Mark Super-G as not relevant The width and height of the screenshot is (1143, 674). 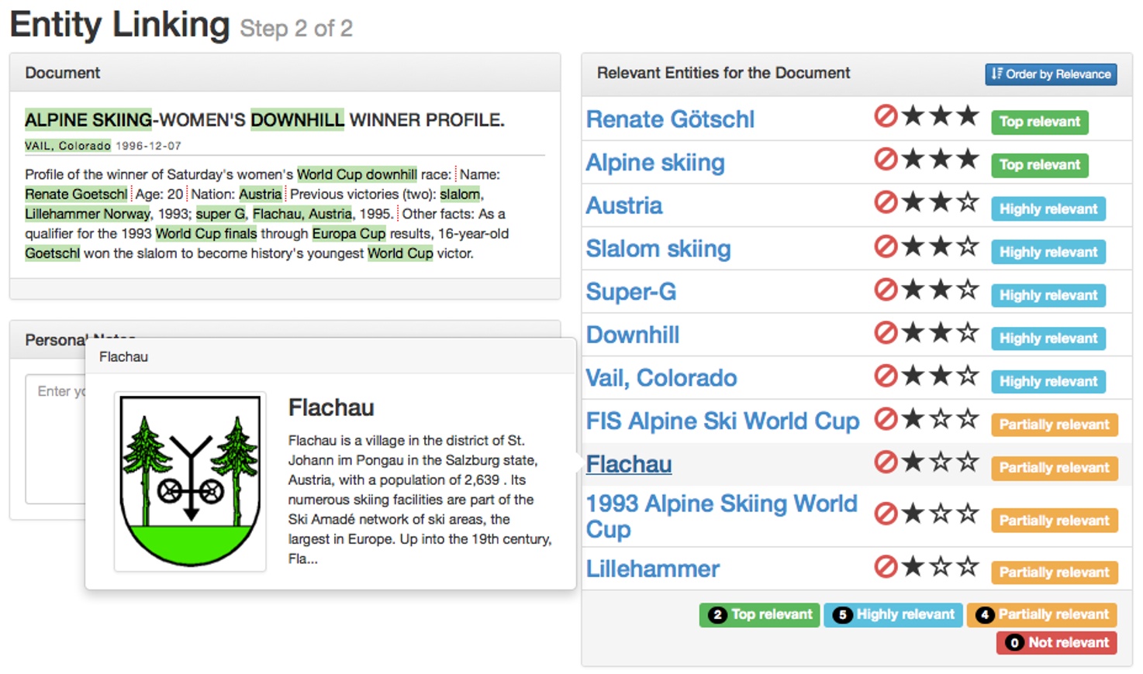(886, 289)
